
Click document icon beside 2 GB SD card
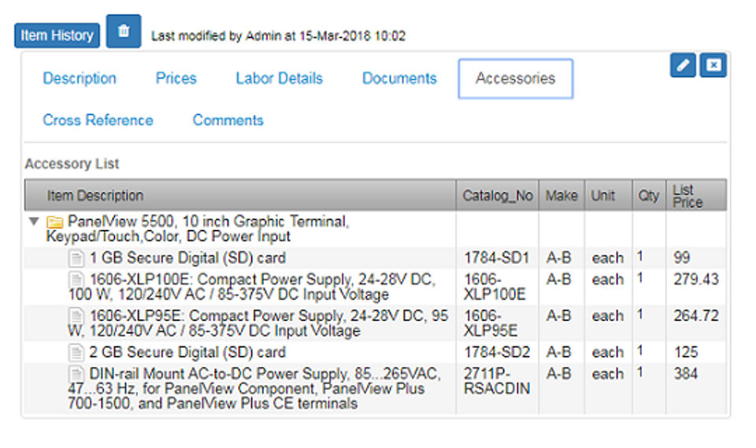(76, 352)
